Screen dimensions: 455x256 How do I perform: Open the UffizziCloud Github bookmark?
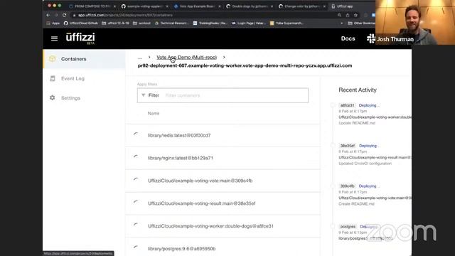point(80,23)
